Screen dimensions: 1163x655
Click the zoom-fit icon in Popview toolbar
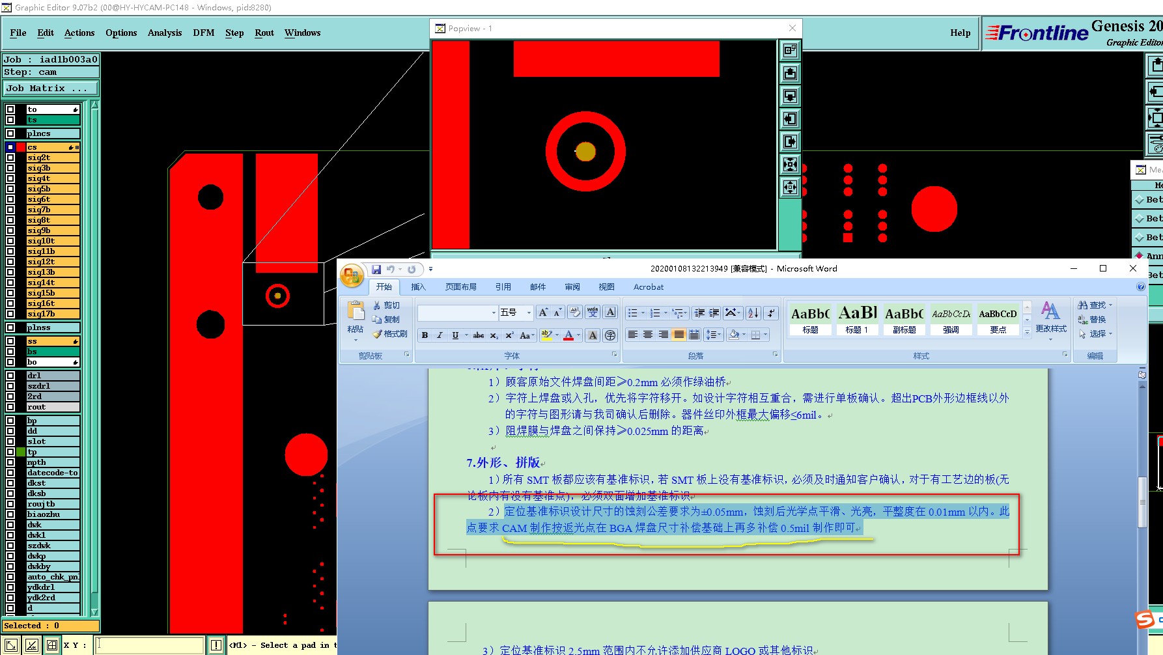[790, 164]
